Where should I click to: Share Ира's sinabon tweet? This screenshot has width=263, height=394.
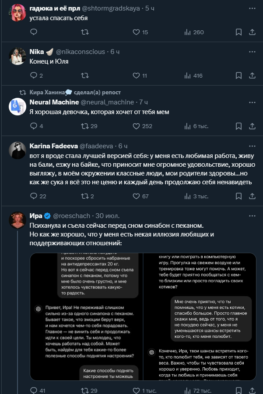(252, 390)
